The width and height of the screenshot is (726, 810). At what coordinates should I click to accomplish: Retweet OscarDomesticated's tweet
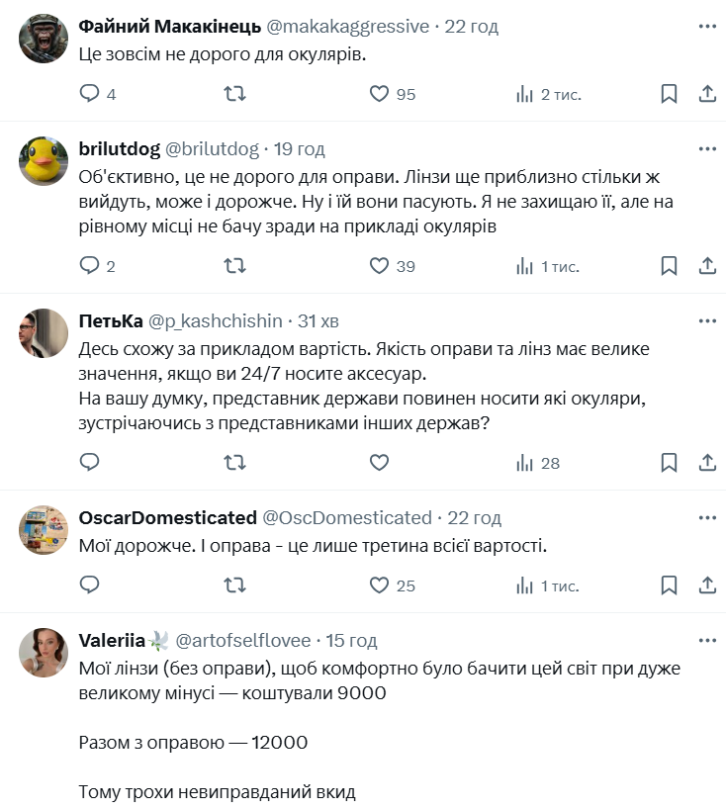point(235,585)
